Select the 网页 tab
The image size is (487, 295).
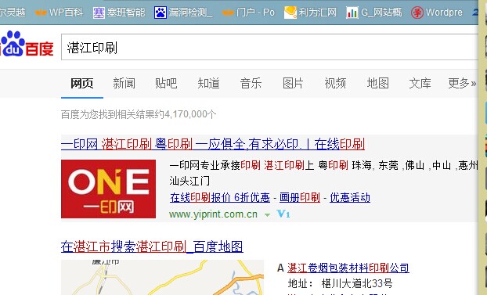(x=82, y=83)
